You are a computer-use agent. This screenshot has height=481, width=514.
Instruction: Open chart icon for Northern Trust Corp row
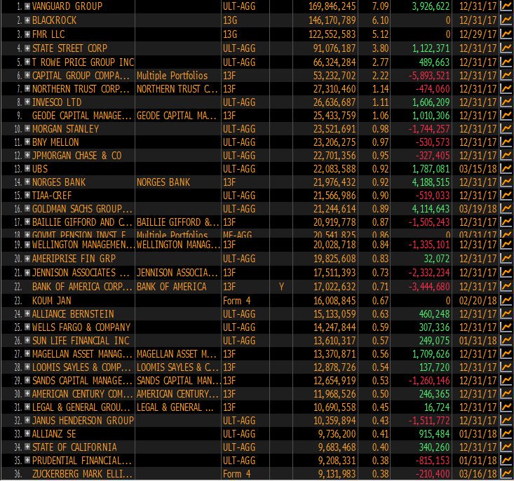[x=506, y=89]
